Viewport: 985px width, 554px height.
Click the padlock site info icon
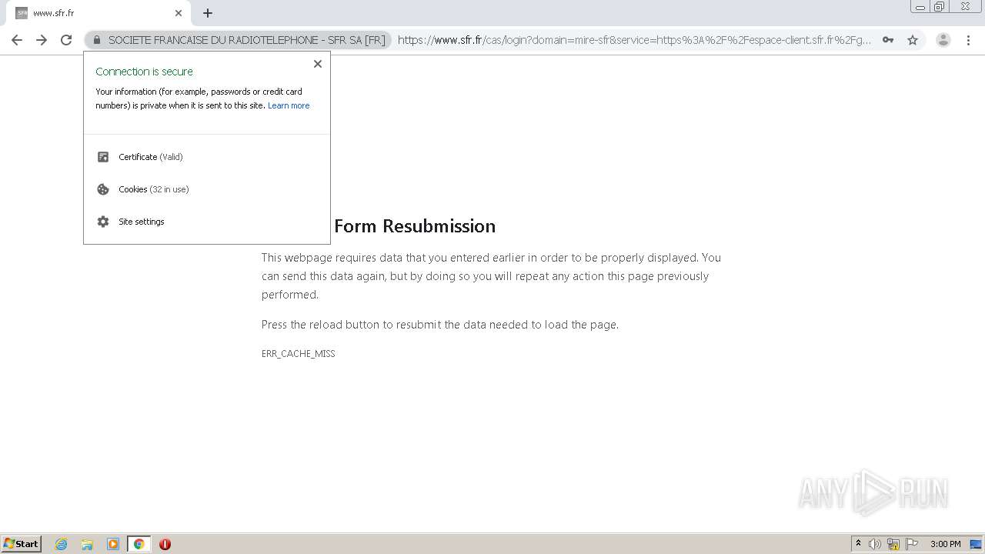coord(97,40)
